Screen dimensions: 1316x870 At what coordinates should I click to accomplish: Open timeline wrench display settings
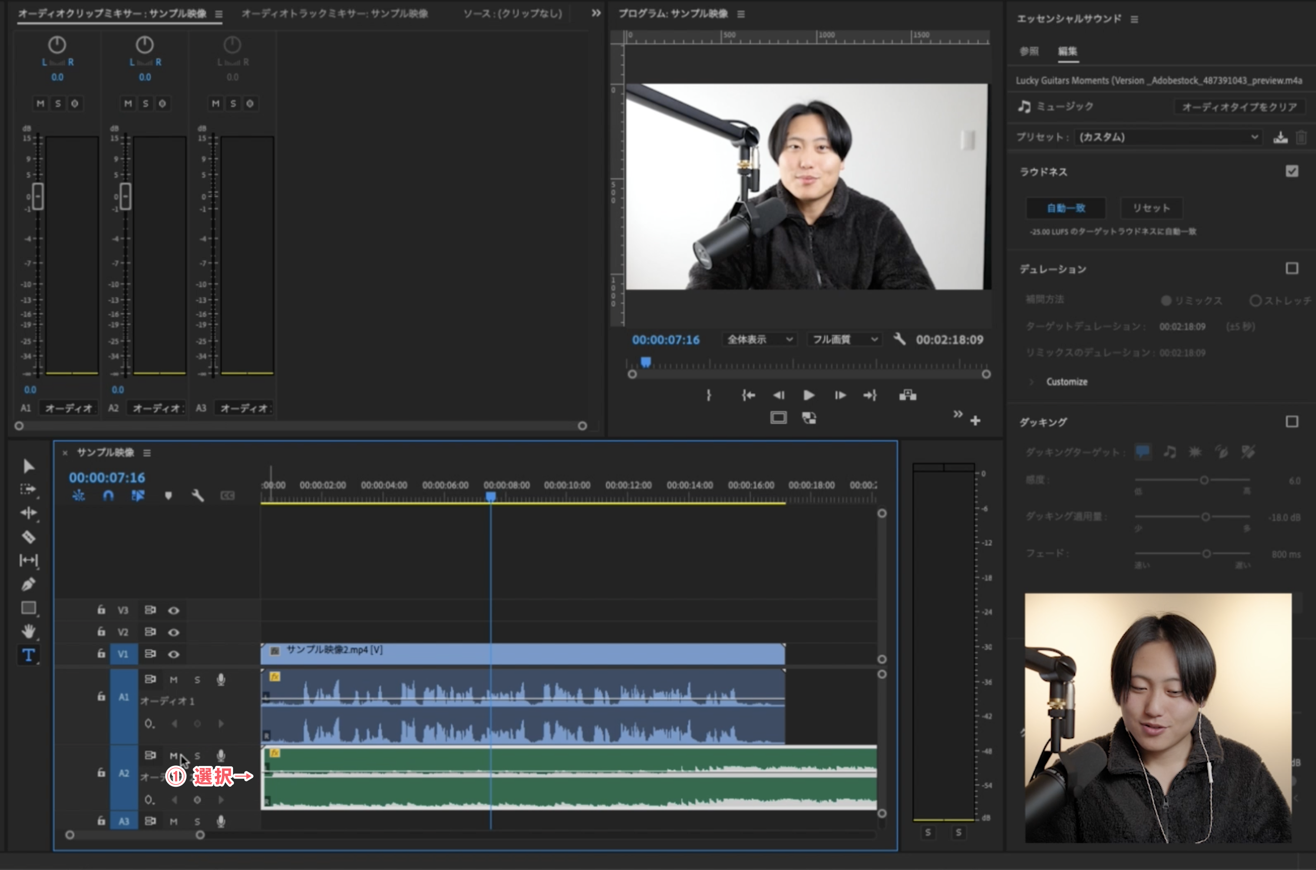coord(198,496)
